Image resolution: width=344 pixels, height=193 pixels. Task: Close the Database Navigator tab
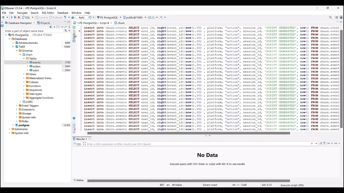(34, 23)
